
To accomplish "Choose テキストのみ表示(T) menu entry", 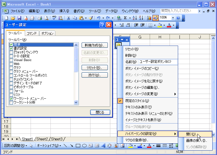I will [148, 107].
